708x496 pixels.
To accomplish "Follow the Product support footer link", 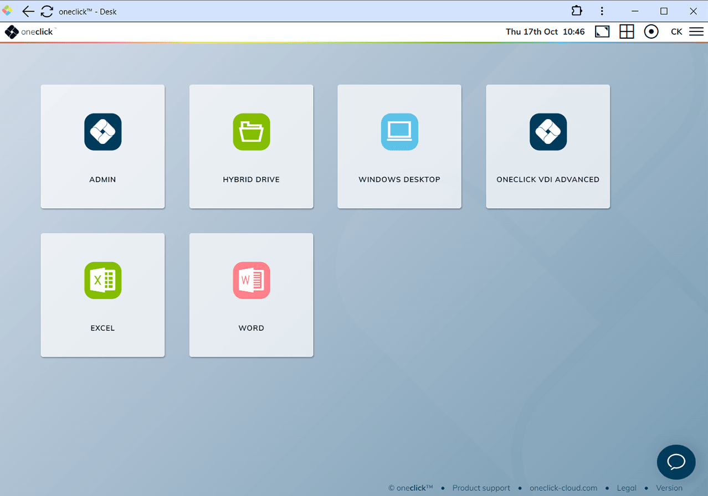I will 481,488.
